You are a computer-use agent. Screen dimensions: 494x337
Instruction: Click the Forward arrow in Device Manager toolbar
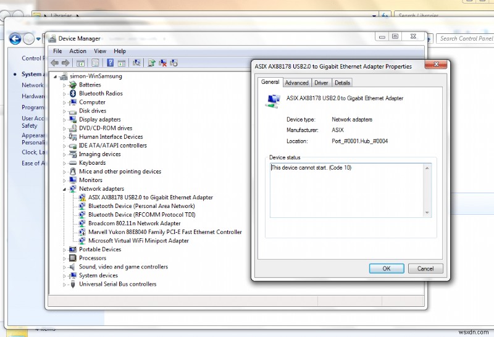(x=65, y=63)
